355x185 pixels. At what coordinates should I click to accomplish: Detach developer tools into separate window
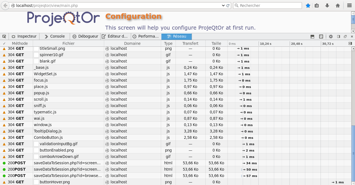point(345,37)
